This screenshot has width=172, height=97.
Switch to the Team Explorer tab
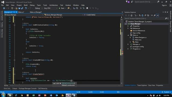point(142,85)
